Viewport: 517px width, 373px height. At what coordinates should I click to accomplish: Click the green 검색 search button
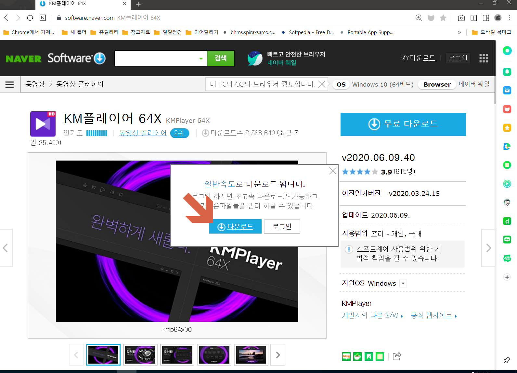point(221,58)
